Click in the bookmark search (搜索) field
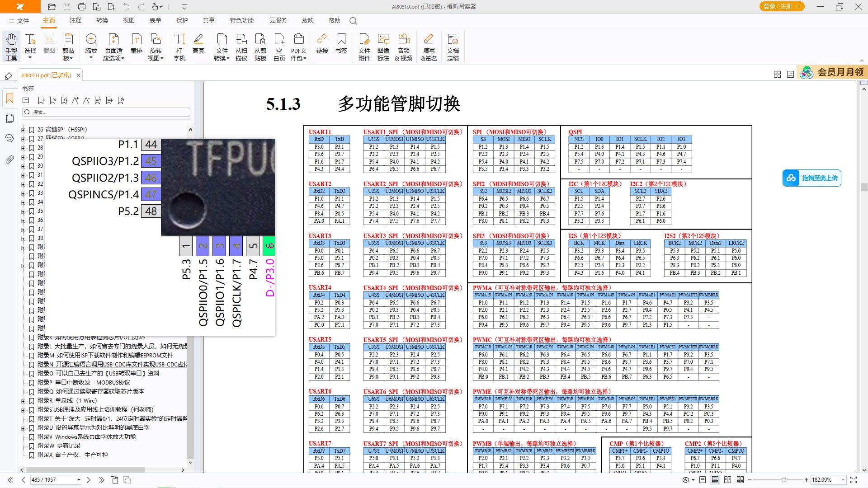This screenshot has height=488, width=868. 106,112
